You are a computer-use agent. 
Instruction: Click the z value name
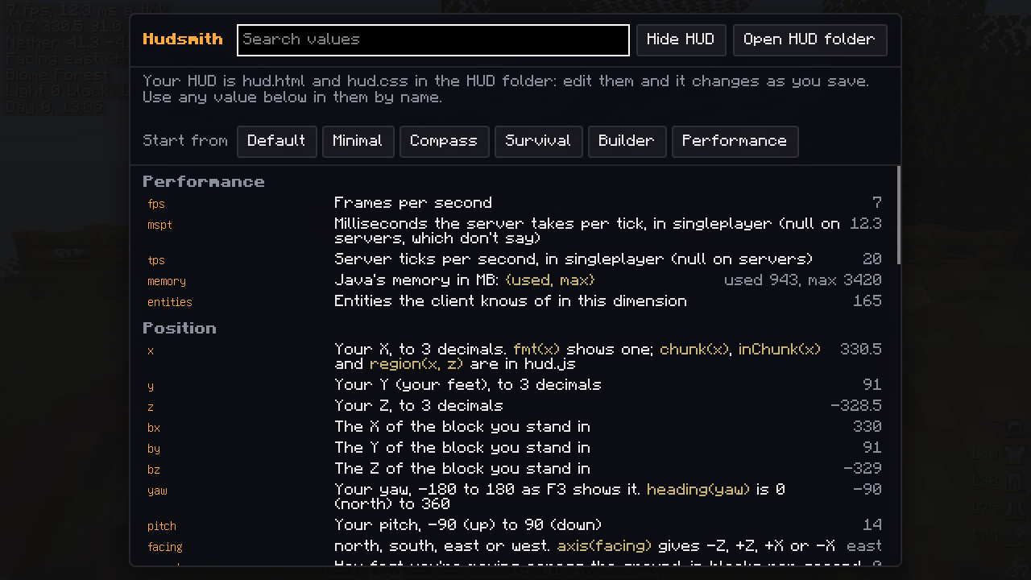pyautogui.click(x=151, y=407)
